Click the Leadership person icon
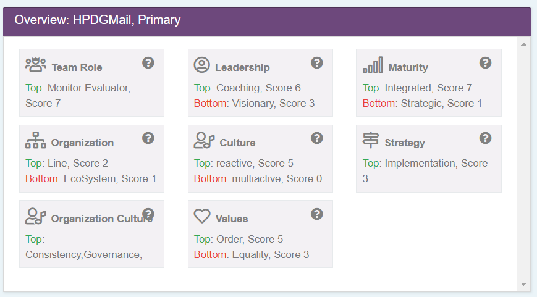The width and height of the screenshot is (537, 297). [202, 65]
